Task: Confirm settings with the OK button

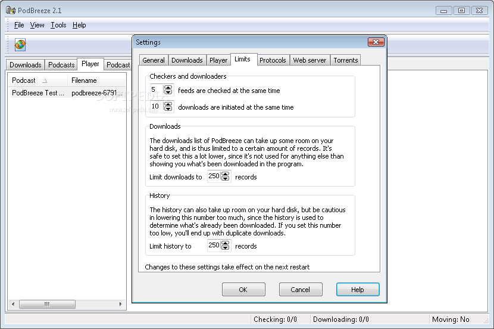Action: (243, 290)
